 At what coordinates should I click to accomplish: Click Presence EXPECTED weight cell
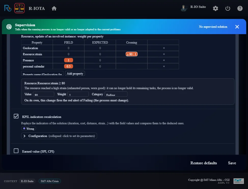(x=100, y=60)
